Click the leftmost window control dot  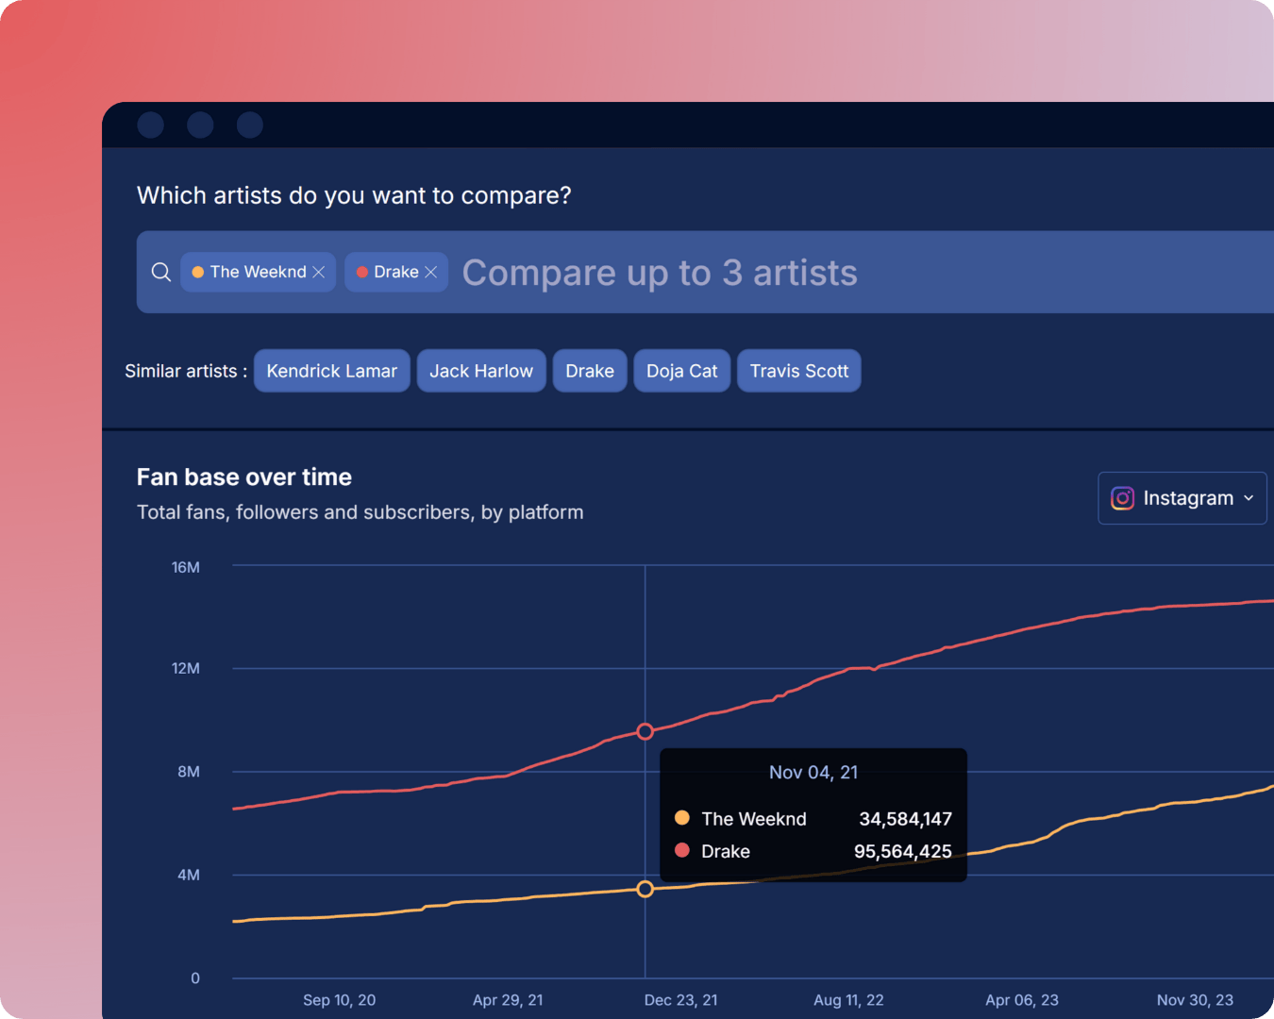pos(151,125)
